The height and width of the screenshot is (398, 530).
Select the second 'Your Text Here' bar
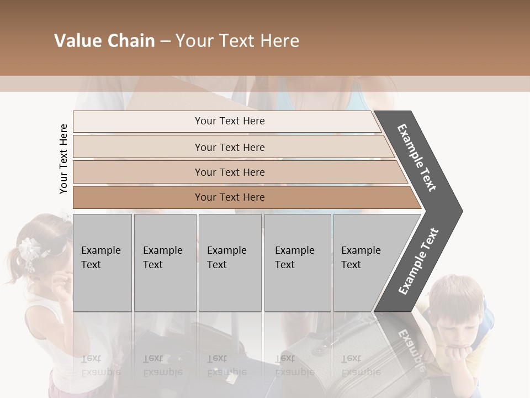[x=229, y=147]
